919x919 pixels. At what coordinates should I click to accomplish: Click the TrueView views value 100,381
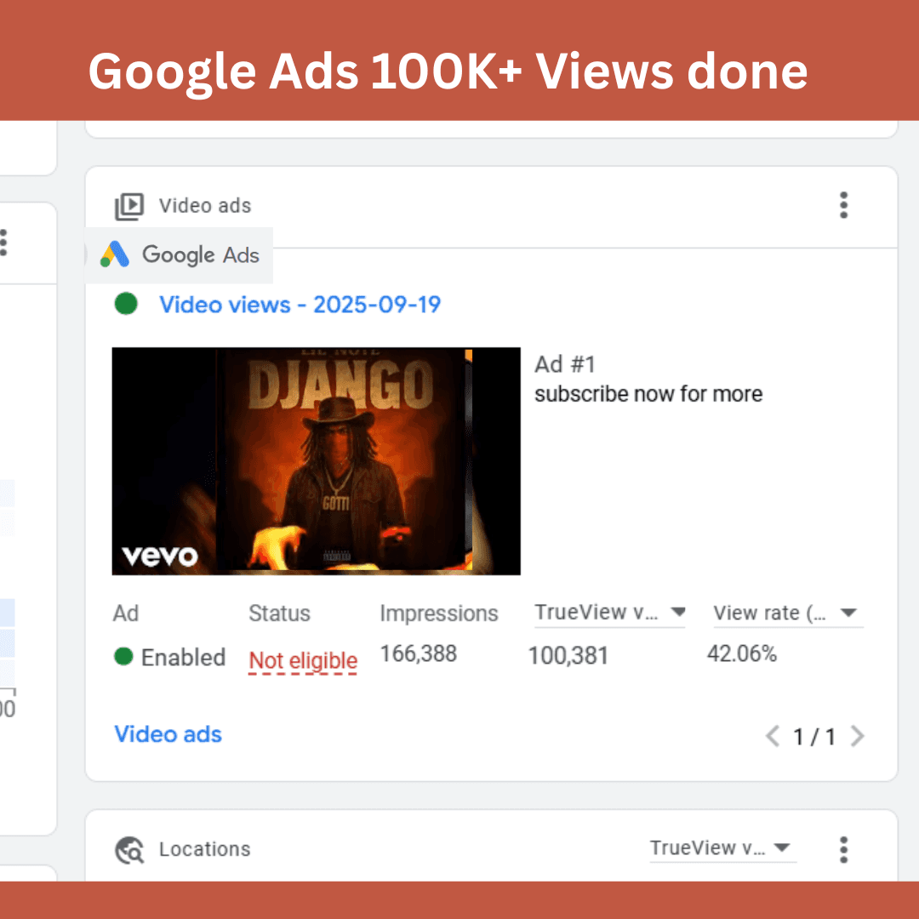[x=568, y=655]
